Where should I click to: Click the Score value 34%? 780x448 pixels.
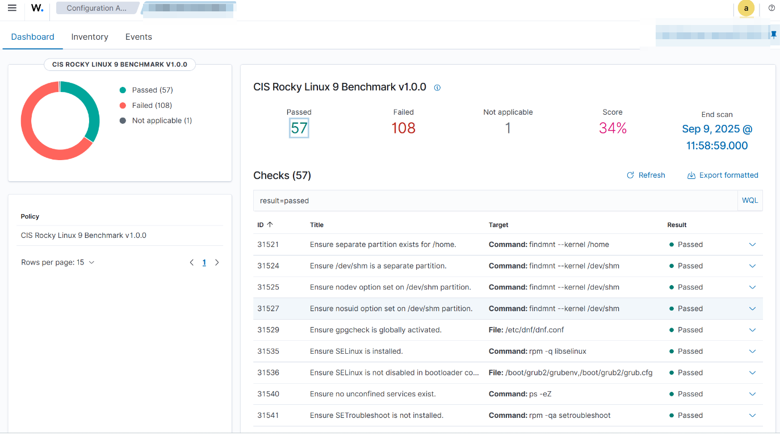point(613,128)
